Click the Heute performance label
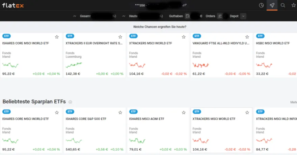Viewport: 297px width, 155px height. [133, 16]
